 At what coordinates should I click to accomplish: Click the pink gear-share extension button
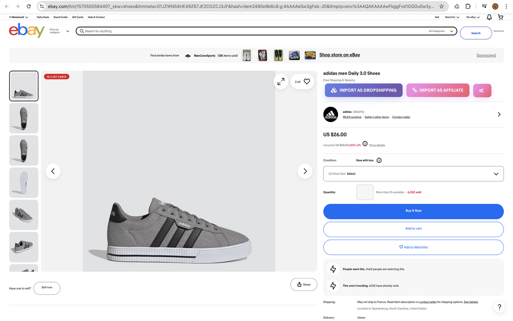[x=482, y=90]
